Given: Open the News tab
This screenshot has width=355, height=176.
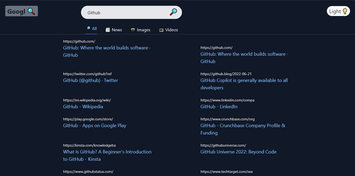Looking at the screenshot, I should [x=114, y=30].
